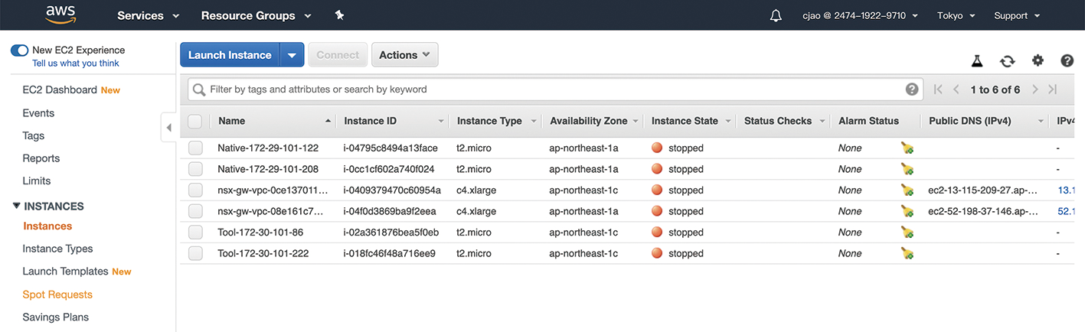Go to first page of results
Screen dimensions: 1085x332
coord(938,90)
